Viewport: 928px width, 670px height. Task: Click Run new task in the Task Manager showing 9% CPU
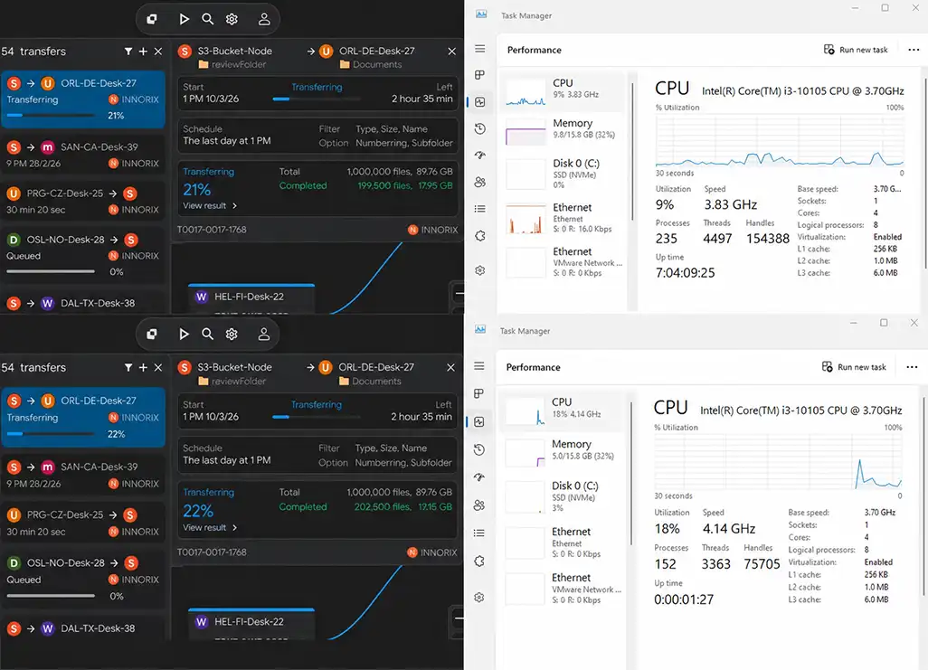856,50
